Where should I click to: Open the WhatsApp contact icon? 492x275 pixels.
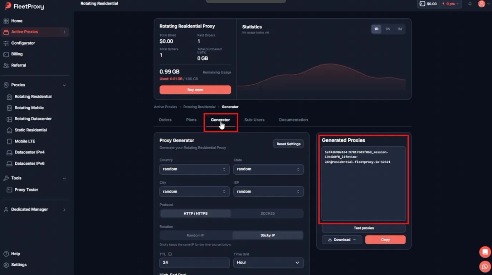(485, 266)
